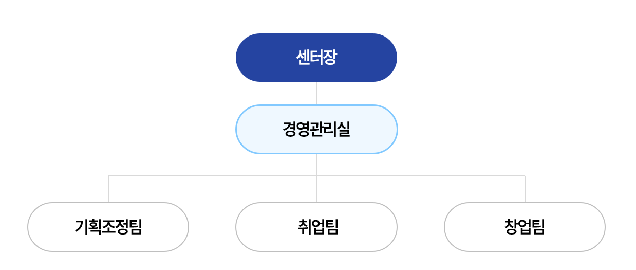Screen dimensions: 636x270
Task: Click the vertical connector above 기획조정팀
Action: 108,189
